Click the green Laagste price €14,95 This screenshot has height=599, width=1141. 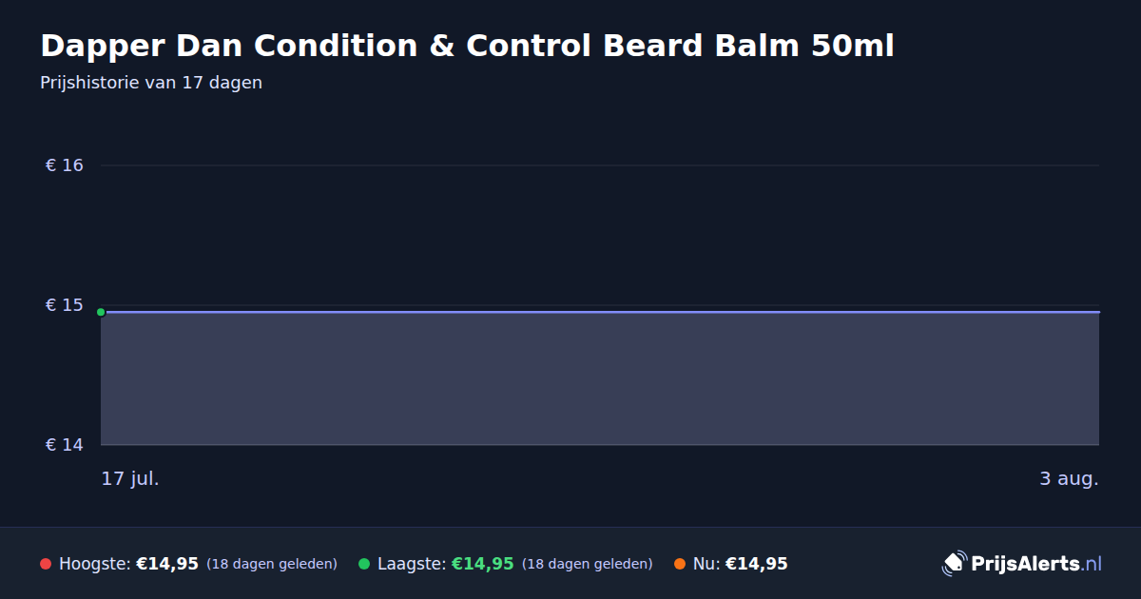click(482, 564)
